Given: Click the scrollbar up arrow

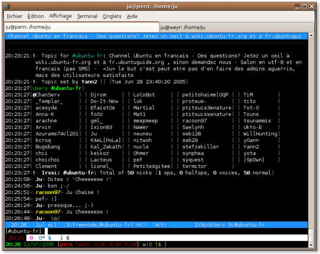Looking at the screenshot, I should pos(311,36).
